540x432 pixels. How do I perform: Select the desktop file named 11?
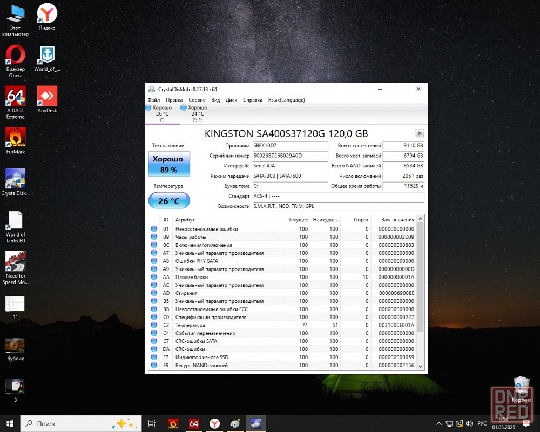click(15, 307)
